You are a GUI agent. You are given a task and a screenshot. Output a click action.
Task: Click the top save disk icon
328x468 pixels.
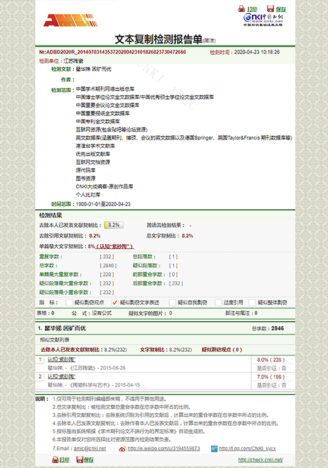coord(270,9)
